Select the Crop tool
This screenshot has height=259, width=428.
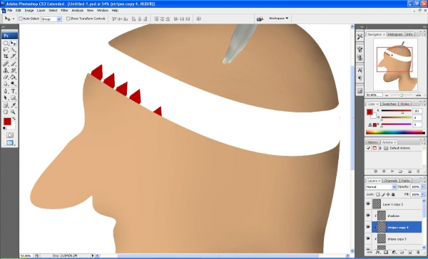[6, 56]
